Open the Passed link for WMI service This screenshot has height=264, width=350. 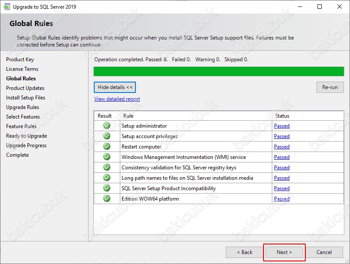(282, 157)
